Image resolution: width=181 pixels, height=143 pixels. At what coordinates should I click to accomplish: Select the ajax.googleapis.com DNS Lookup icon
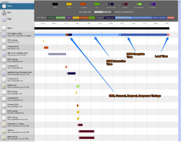[4, 93]
